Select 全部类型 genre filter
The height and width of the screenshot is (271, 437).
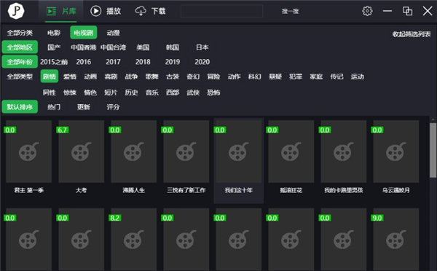point(20,76)
